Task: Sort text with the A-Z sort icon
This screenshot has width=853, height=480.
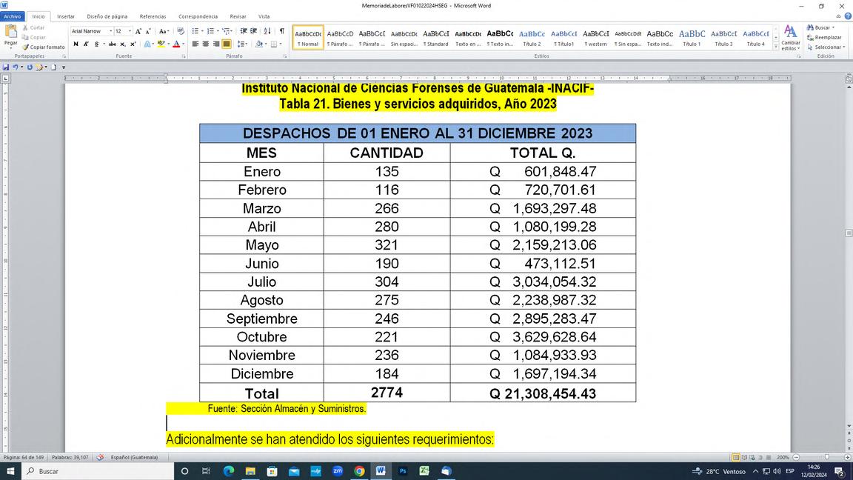Action: (267, 32)
